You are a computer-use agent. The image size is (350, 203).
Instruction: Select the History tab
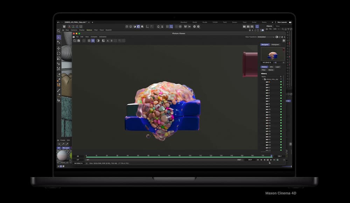pos(264,67)
